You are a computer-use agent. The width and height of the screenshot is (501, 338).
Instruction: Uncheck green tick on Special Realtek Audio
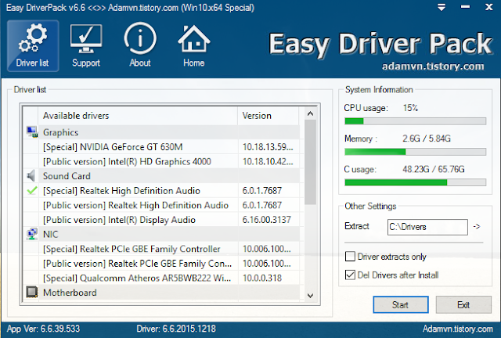[32, 191]
